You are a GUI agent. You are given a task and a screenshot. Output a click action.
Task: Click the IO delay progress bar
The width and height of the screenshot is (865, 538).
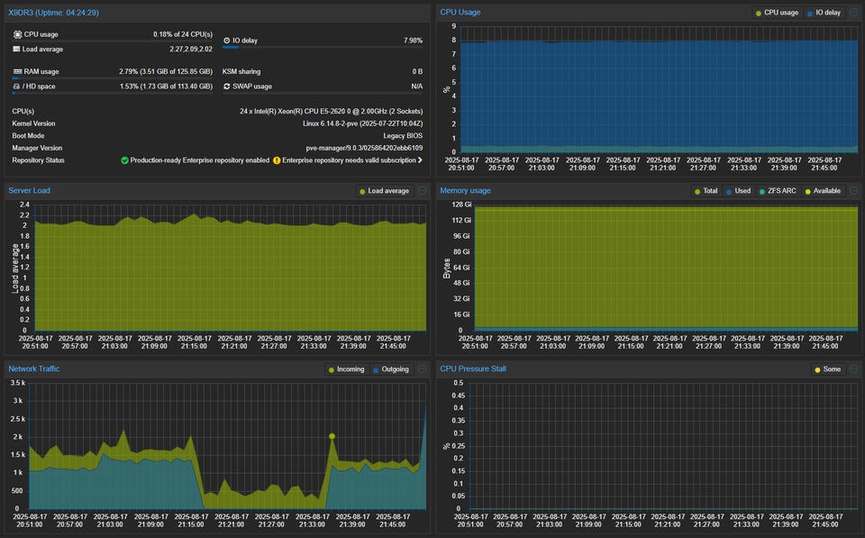tap(323, 48)
